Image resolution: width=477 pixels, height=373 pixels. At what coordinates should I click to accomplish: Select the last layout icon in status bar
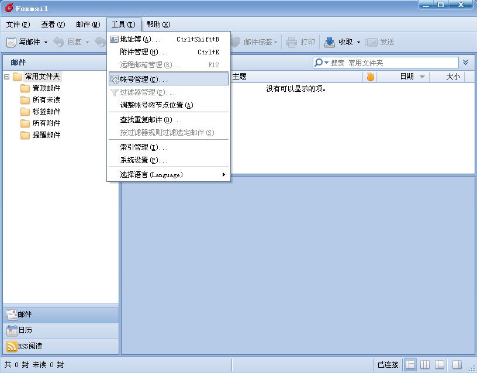click(457, 364)
